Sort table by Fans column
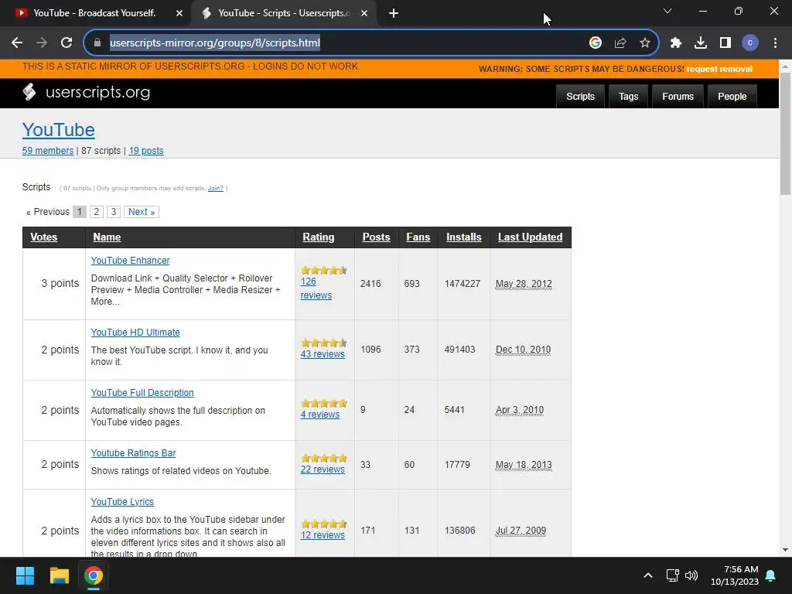 tap(418, 237)
